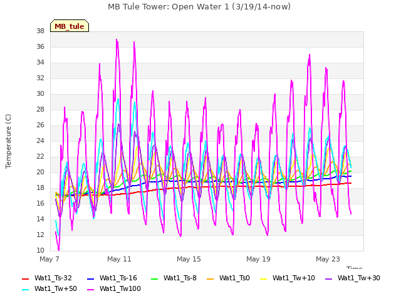The width and height of the screenshot is (401, 301).
Task: Click the 20 y-axis tick label
Action: coord(40,172)
